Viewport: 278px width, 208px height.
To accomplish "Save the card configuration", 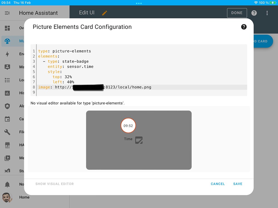I will 238,184.
